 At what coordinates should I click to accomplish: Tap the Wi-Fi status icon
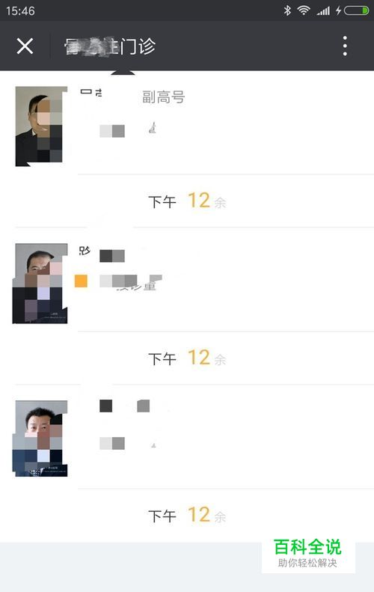(x=304, y=10)
